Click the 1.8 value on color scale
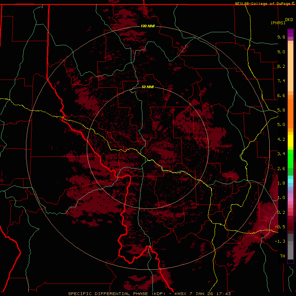The image size is (296, 296). [281, 183]
